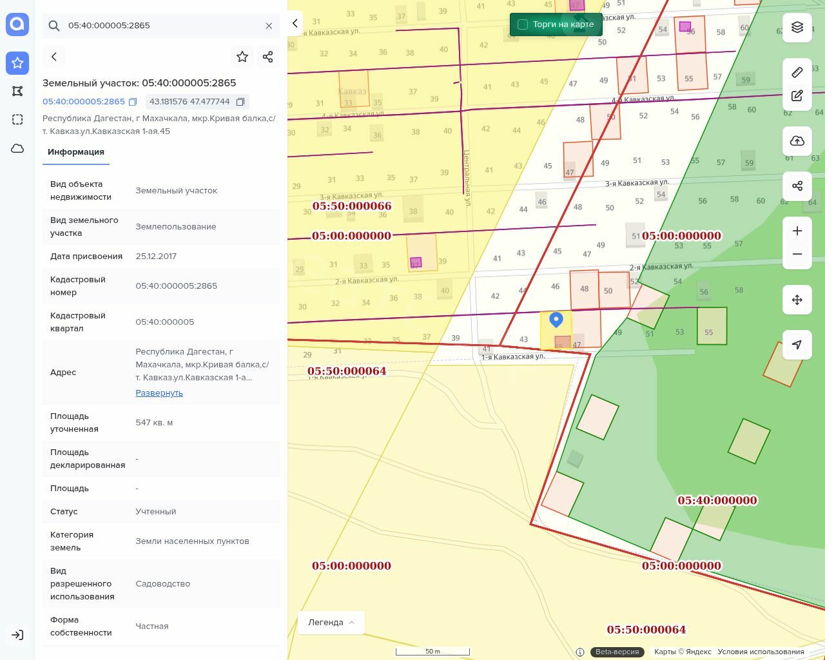Share the land parcel card

pos(268,57)
